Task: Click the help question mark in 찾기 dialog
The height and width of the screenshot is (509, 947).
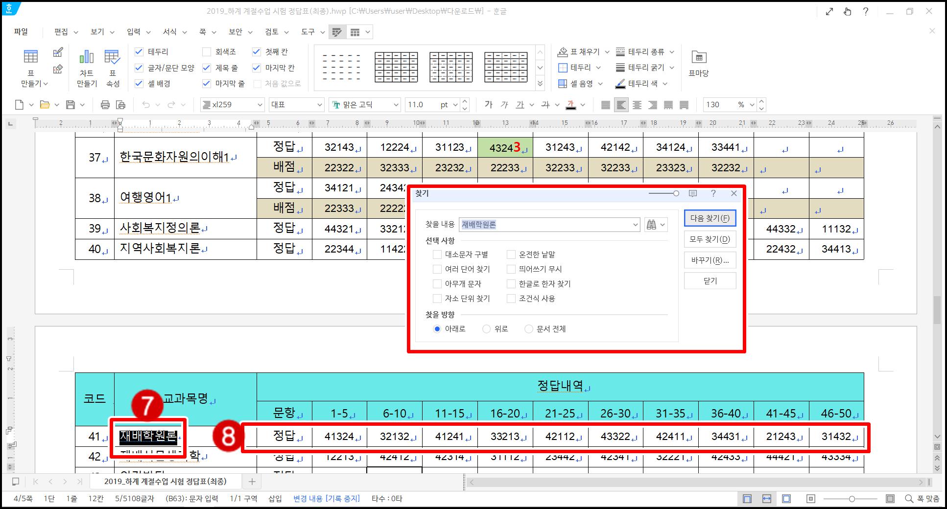Action: pos(713,194)
